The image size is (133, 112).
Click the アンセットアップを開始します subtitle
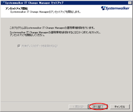[45, 12]
